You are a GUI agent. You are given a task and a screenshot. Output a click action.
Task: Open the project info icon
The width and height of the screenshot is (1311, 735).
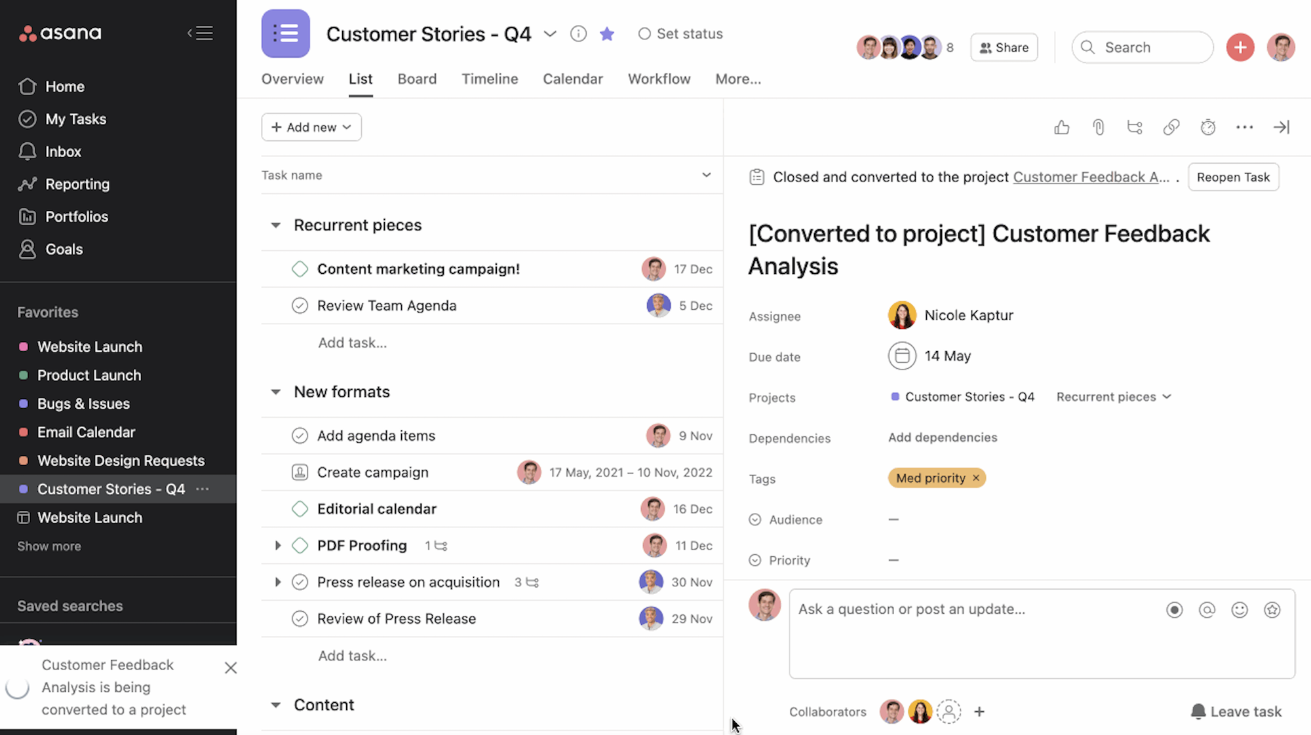[x=578, y=33]
